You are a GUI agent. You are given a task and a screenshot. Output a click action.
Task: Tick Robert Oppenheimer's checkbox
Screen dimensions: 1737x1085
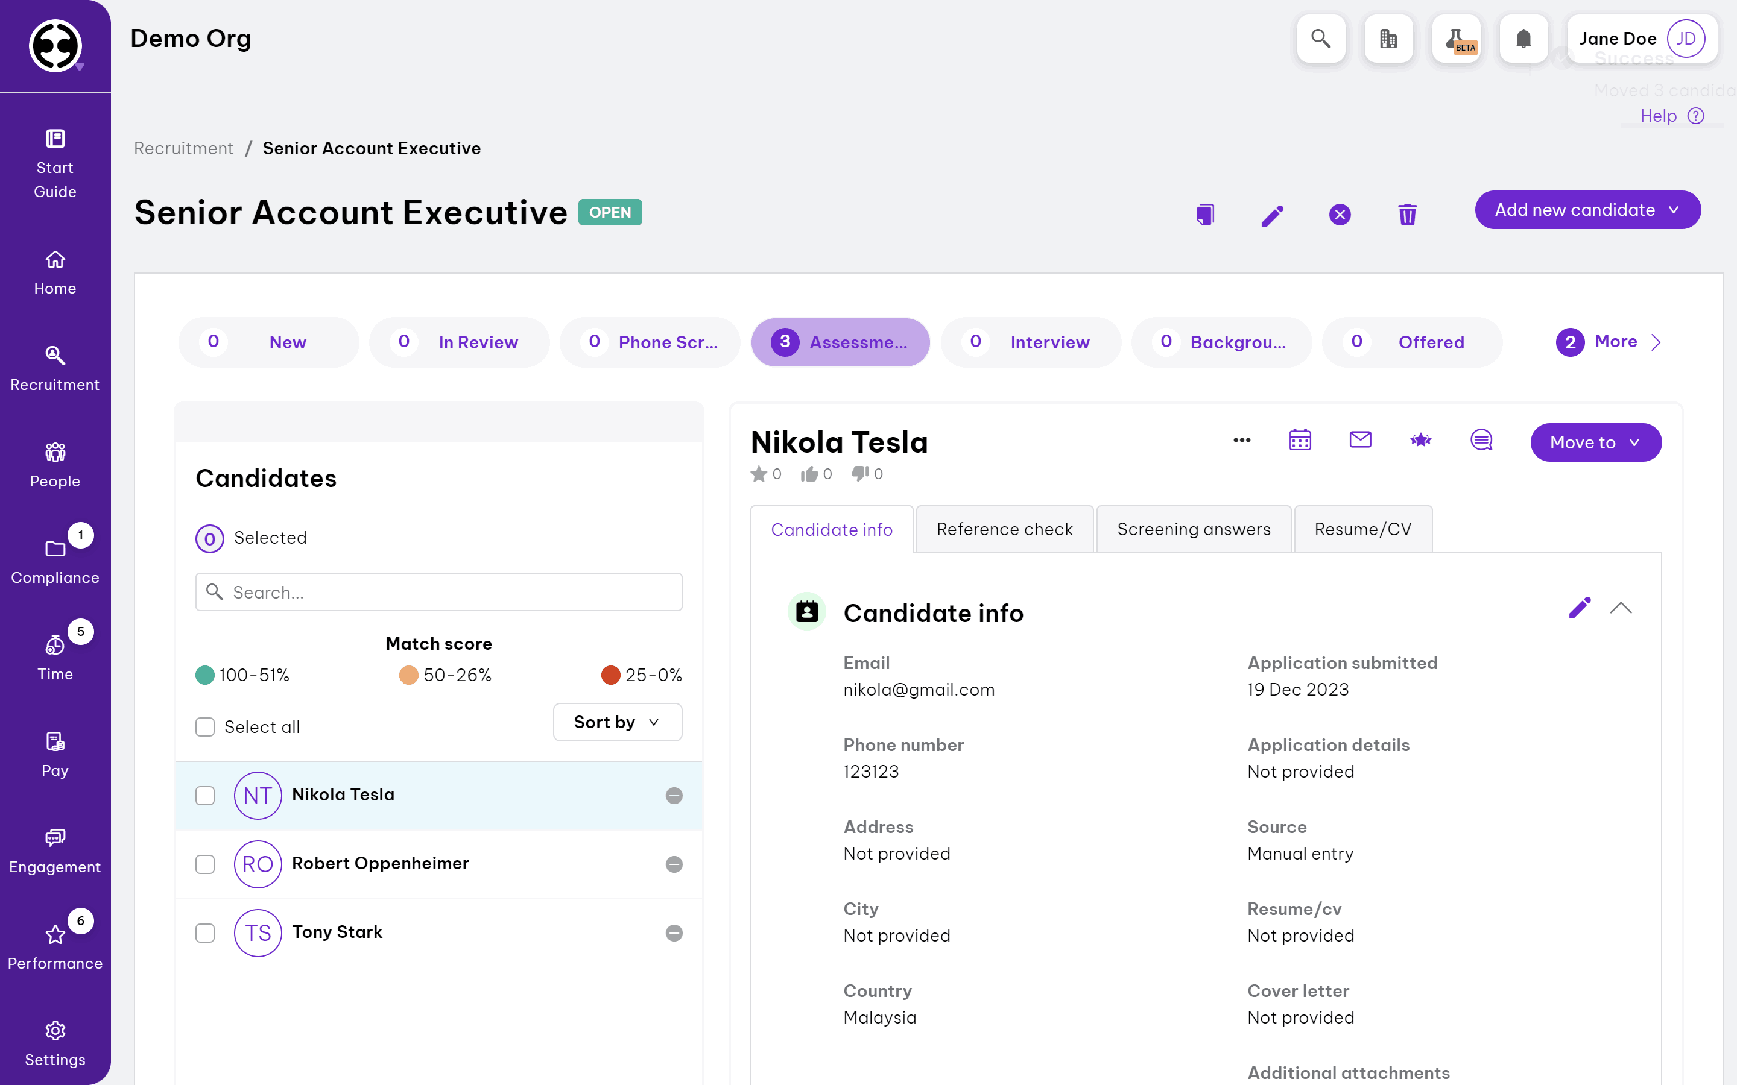click(205, 864)
